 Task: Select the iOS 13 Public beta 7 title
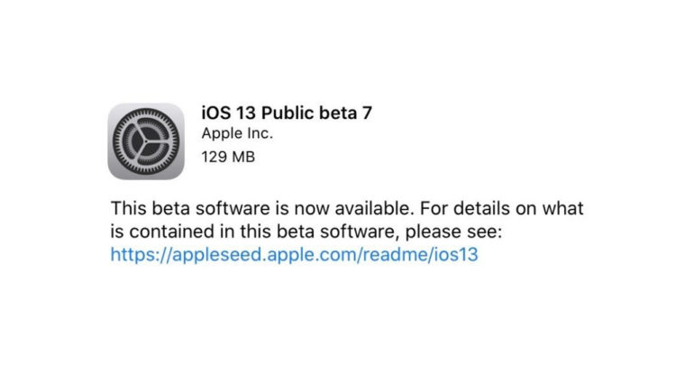click(287, 113)
